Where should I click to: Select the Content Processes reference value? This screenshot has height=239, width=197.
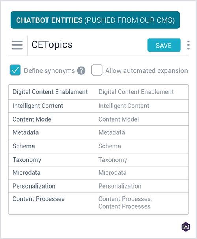[39, 199]
